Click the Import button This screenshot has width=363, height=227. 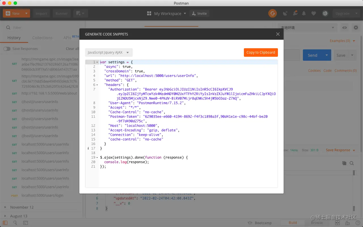pos(41,13)
